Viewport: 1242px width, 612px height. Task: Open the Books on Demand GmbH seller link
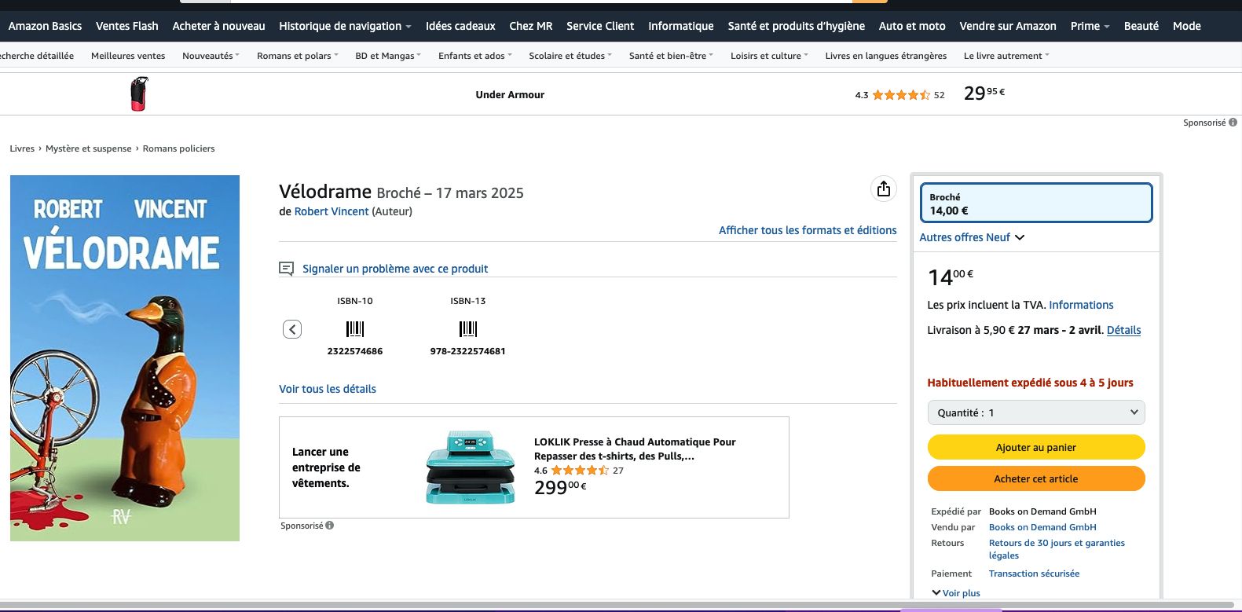tap(1042, 527)
